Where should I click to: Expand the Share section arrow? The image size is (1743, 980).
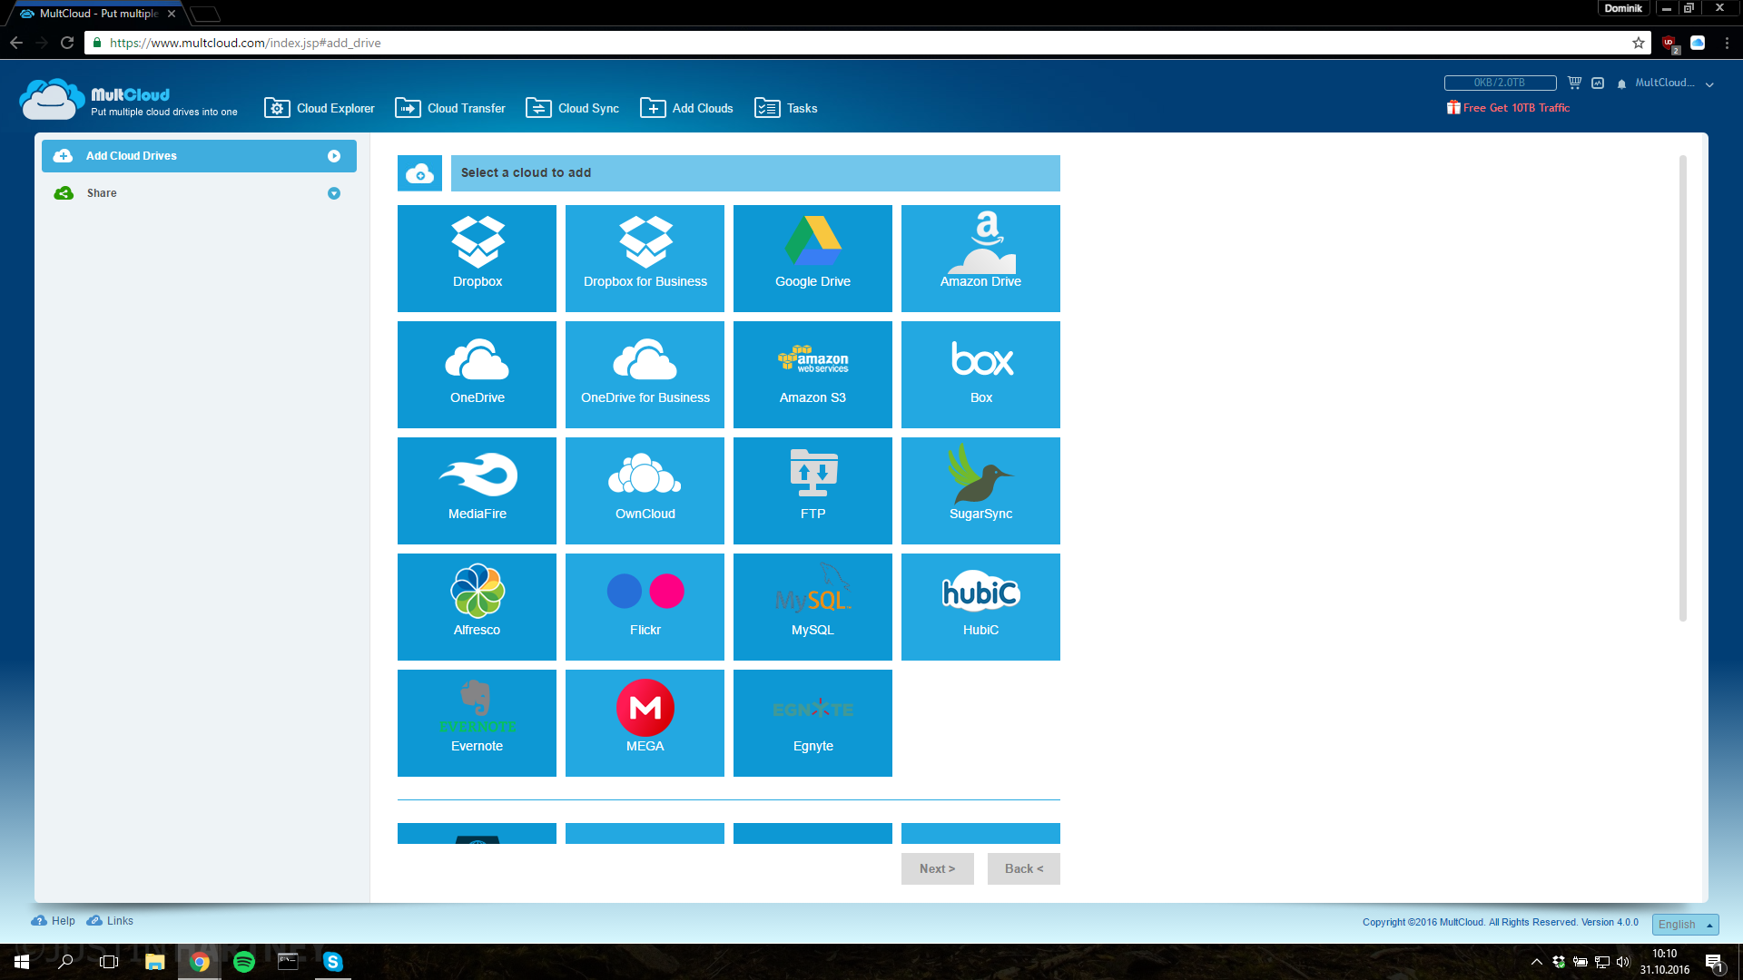pos(334,193)
